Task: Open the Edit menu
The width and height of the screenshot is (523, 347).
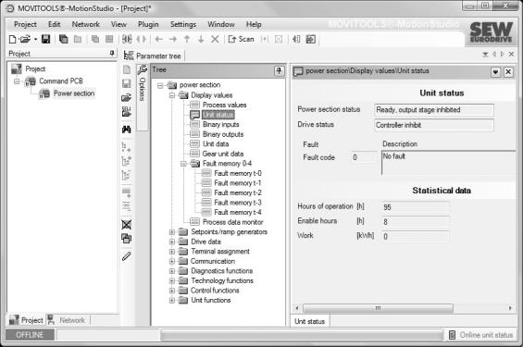Action: point(54,24)
